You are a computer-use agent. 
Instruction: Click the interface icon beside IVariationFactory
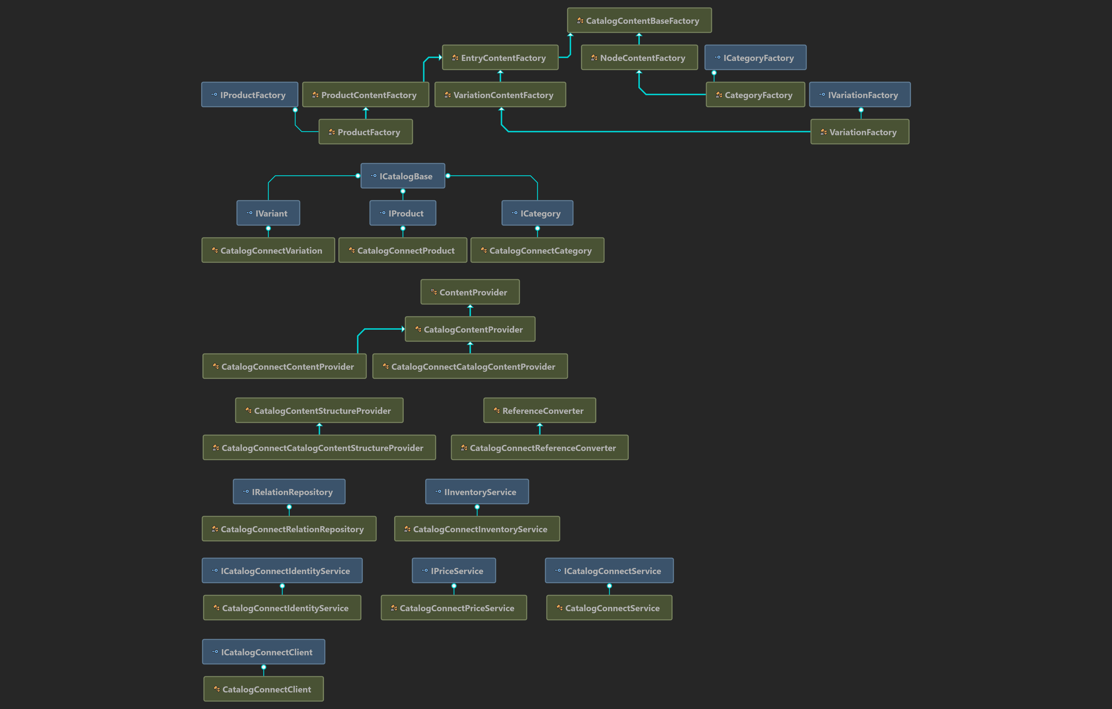[x=822, y=94]
